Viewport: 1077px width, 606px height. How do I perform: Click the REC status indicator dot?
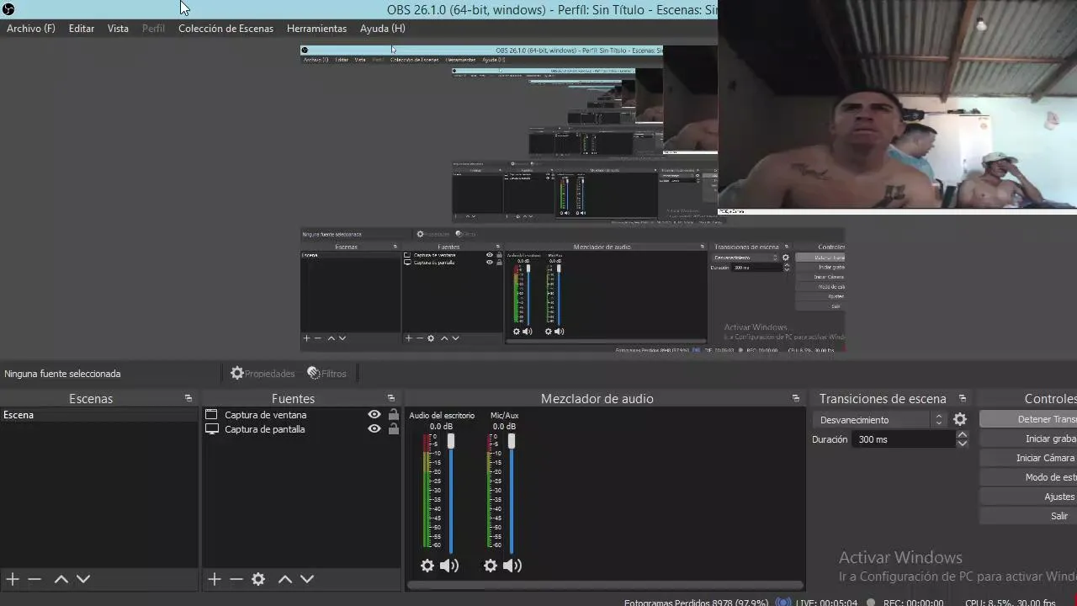871,603
